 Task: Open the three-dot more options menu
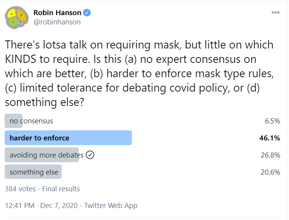(x=275, y=12)
